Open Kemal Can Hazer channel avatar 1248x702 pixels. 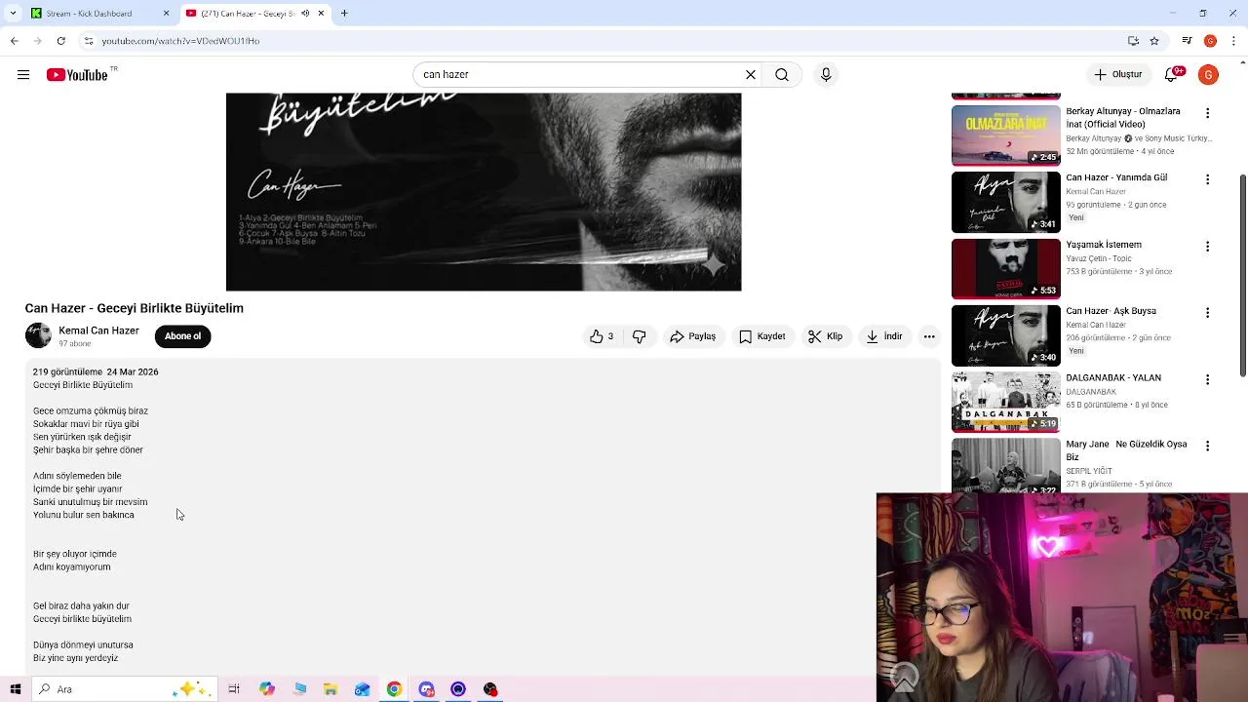point(38,336)
